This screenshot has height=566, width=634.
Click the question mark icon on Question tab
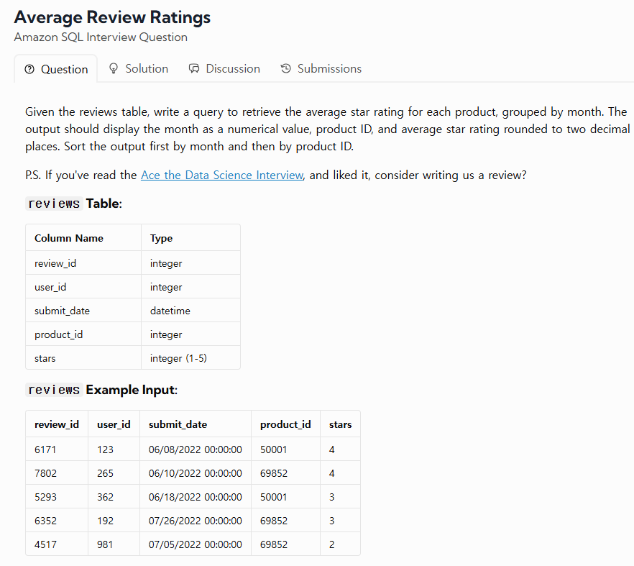pyautogui.click(x=29, y=69)
